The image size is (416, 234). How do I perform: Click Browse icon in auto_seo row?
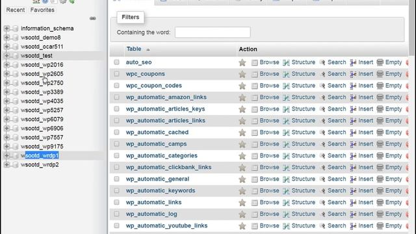[x=254, y=62]
